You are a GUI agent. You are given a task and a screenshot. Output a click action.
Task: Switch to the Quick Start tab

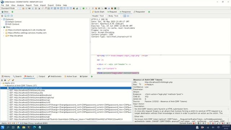[98, 12]
